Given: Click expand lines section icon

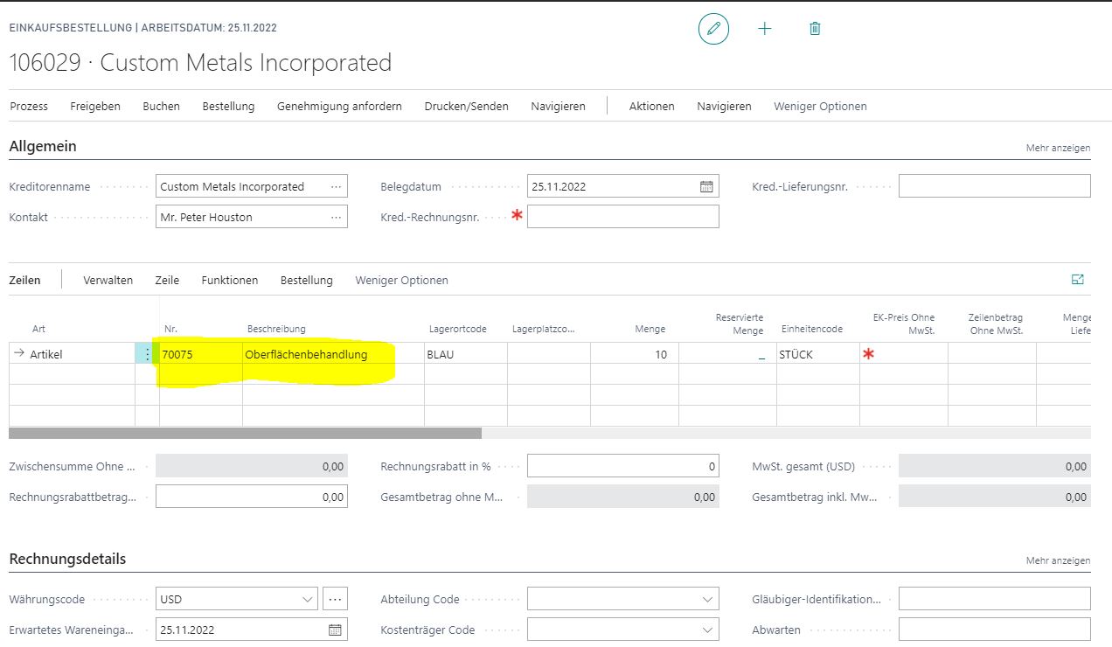Looking at the screenshot, I should point(1078,280).
